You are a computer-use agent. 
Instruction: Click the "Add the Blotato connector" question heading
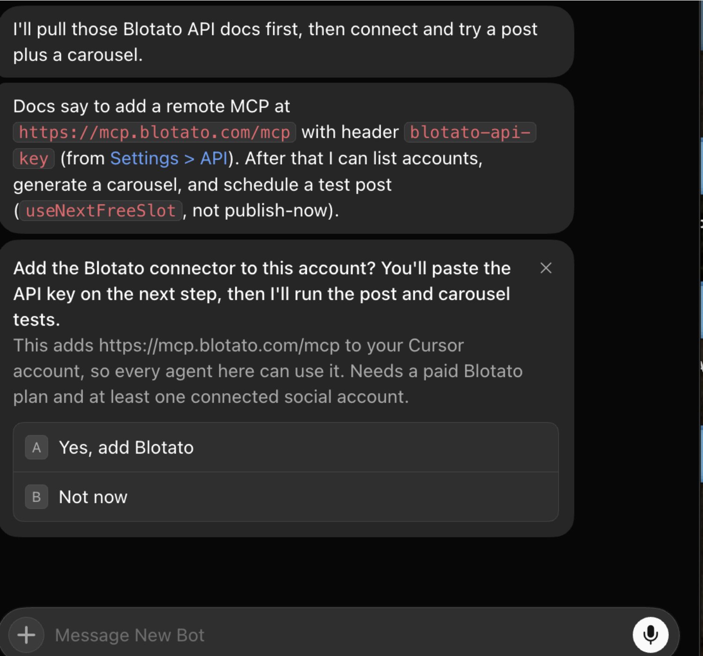(x=262, y=294)
